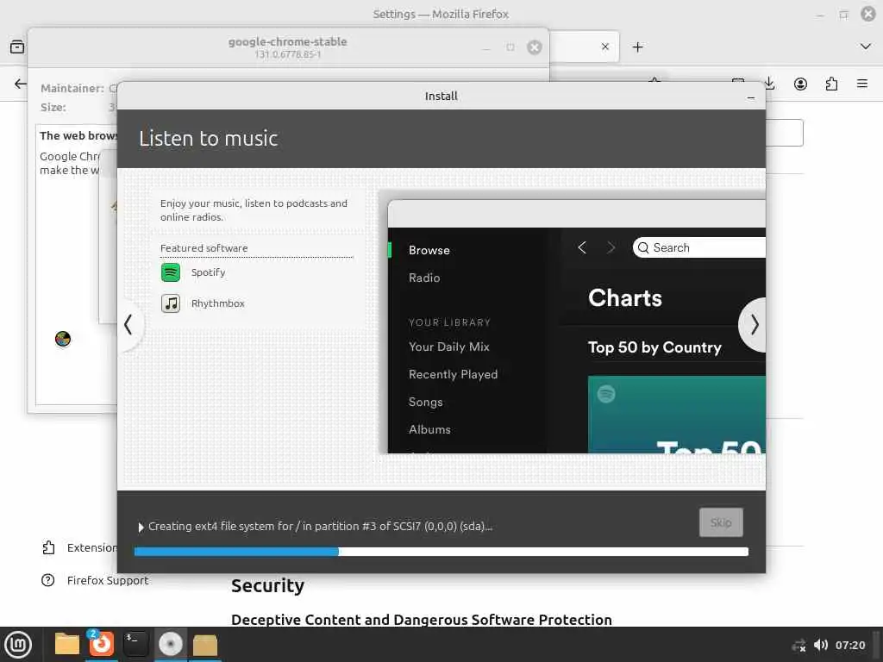Open second folder window in taskbar

click(x=205, y=645)
